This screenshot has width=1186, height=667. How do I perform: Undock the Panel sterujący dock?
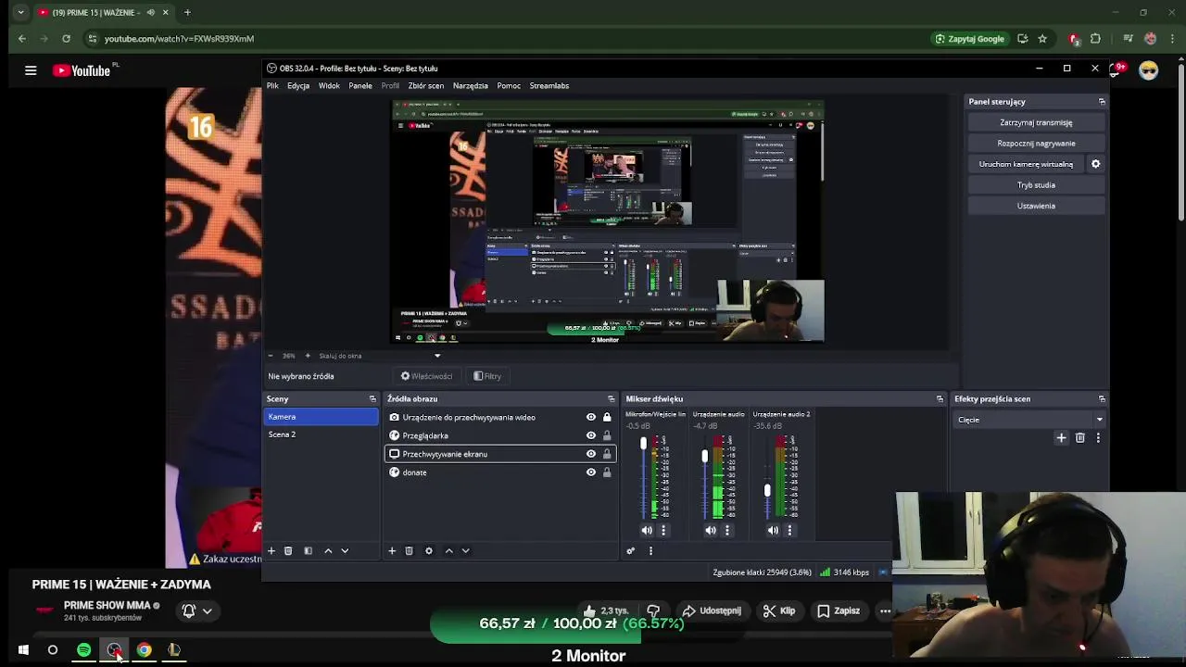[x=1102, y=102]
